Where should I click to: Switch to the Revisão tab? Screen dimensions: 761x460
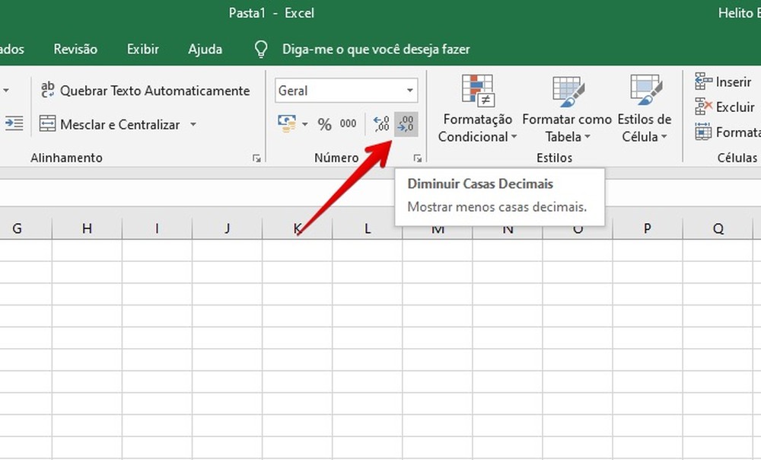(x=75, y=49)
